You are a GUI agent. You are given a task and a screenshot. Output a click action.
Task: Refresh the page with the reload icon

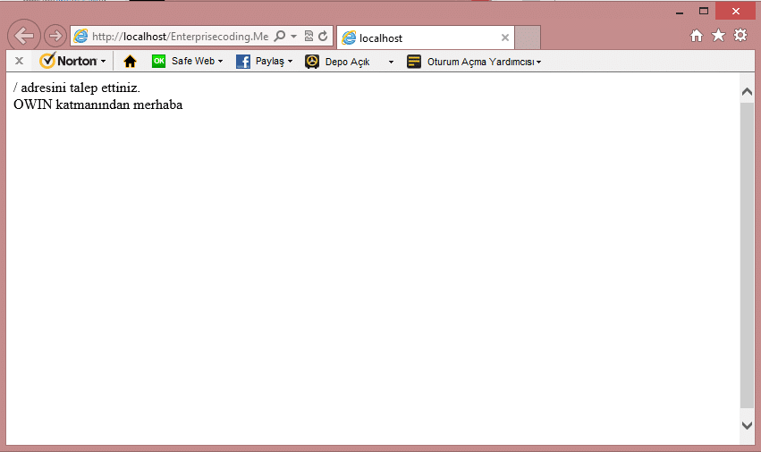pyautogui.click(x=323, y=36)
